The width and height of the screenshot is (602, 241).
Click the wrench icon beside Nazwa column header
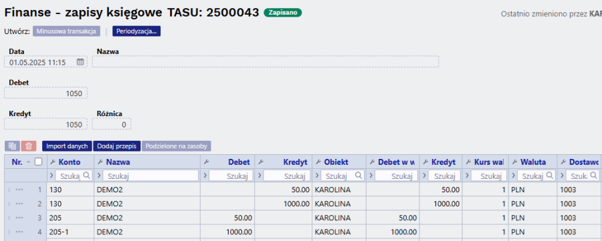coord(100,162)
